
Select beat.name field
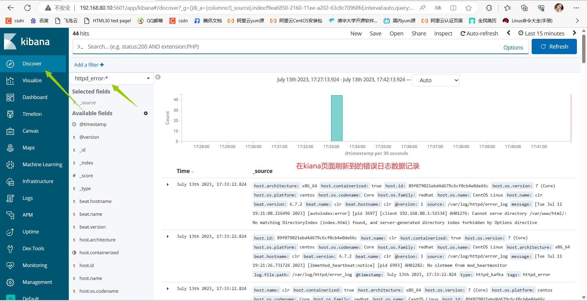(x=91, y=214)
